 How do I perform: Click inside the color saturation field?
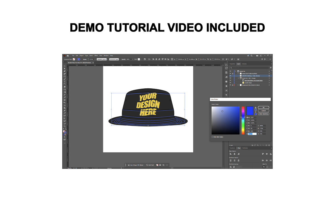[x=226, y=120]
